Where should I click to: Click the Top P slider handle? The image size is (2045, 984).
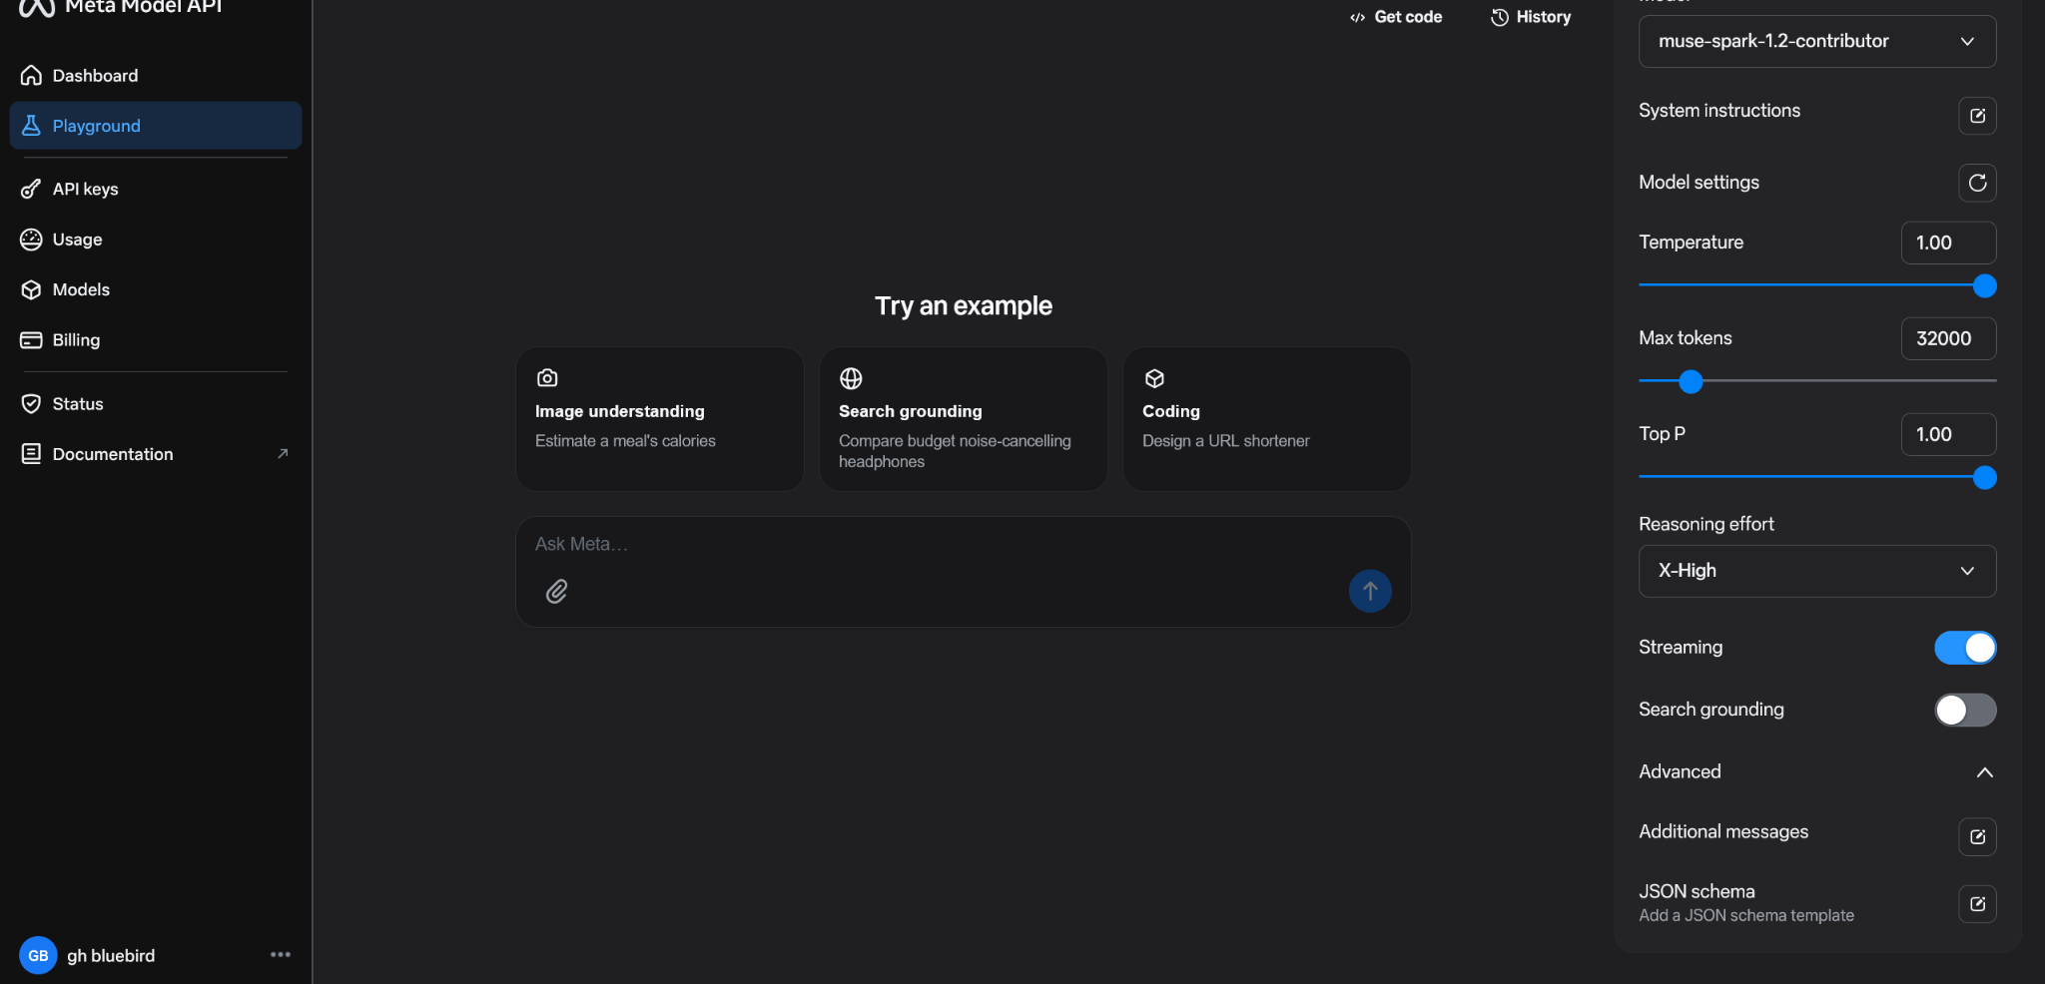1984,478
